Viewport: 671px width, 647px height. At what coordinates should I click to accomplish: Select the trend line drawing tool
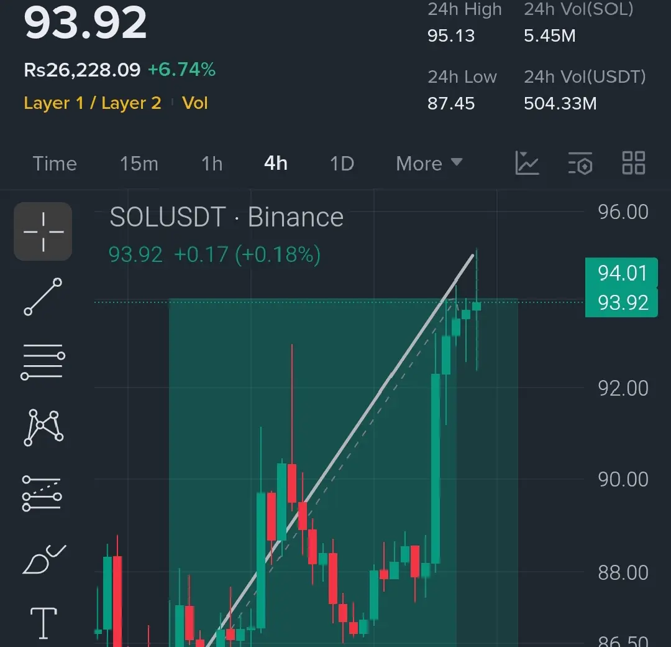tap(43, 297)
